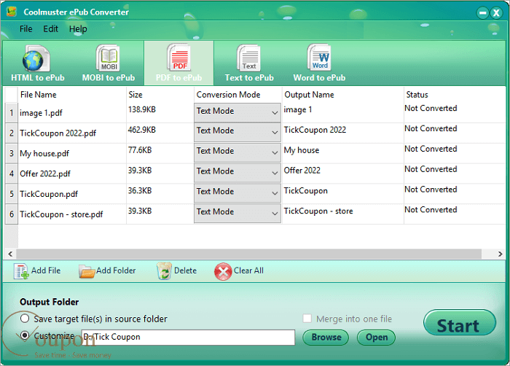Viewport: 510px width, 366px height.
Task: Click the Add Folder icon
Action: (x=87, y=271)
